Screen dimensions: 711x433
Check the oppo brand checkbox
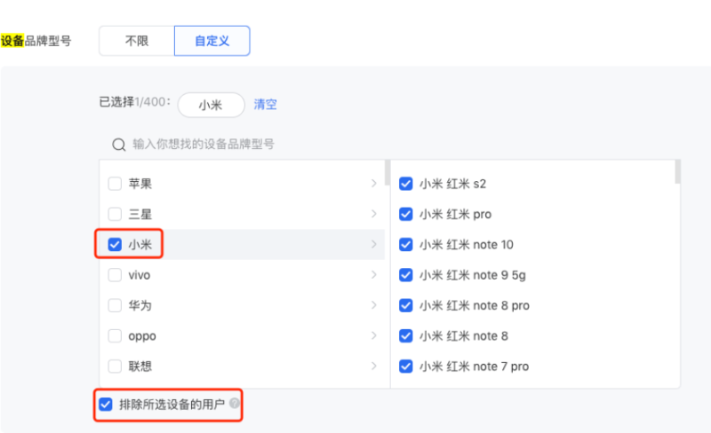(115, 335)
